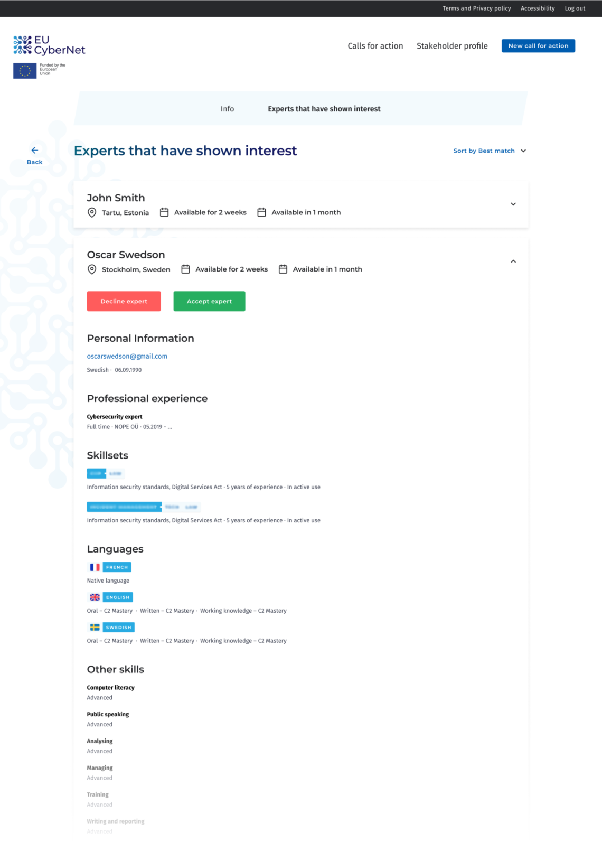The width and height of the screenshot is (602, 851).
Task: Click the New call for action button
Action: pyautogui.click(x=538, y=46)
